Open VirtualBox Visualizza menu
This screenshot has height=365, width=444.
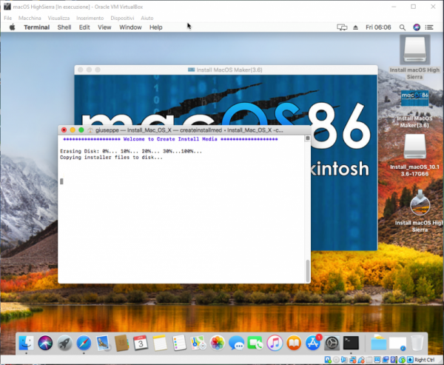tap(58, 18)
